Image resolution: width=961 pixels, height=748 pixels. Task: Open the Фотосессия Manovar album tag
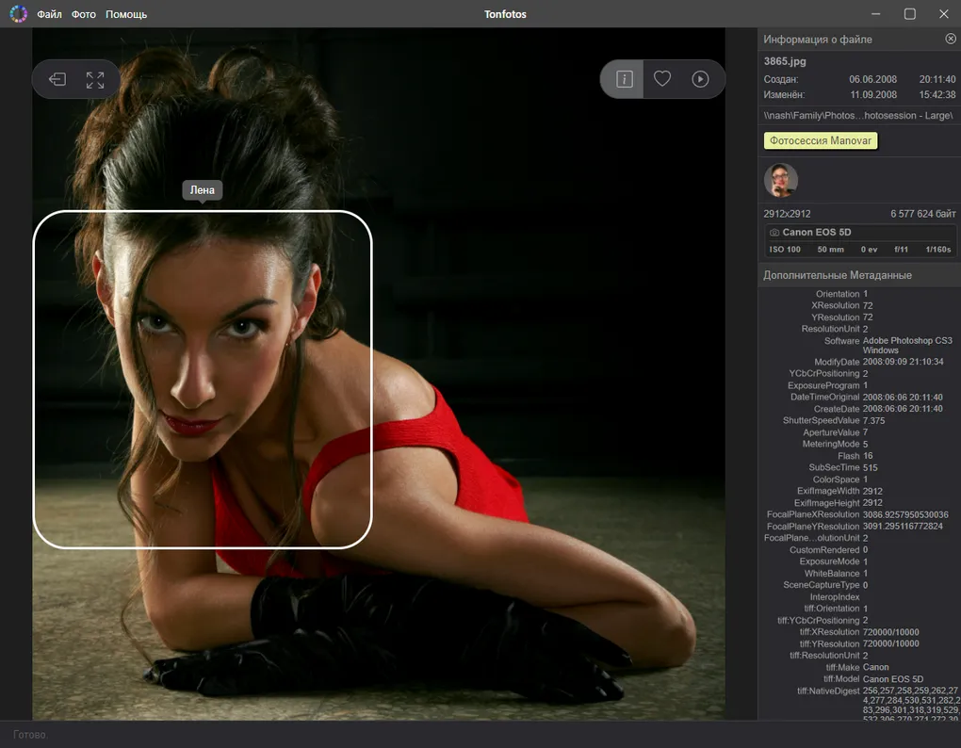pos(820,140)
